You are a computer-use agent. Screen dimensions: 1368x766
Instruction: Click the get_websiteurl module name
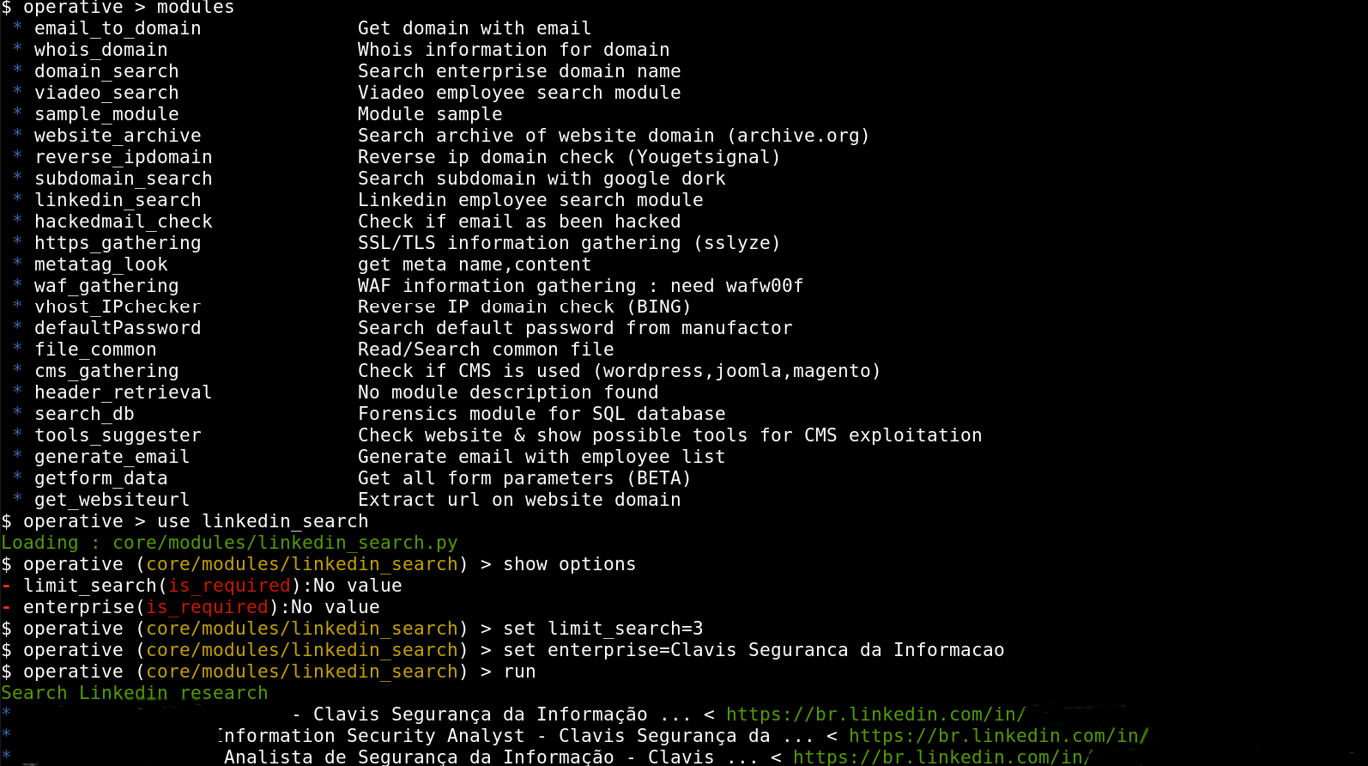pyautogui.click(x=112, y=500)
